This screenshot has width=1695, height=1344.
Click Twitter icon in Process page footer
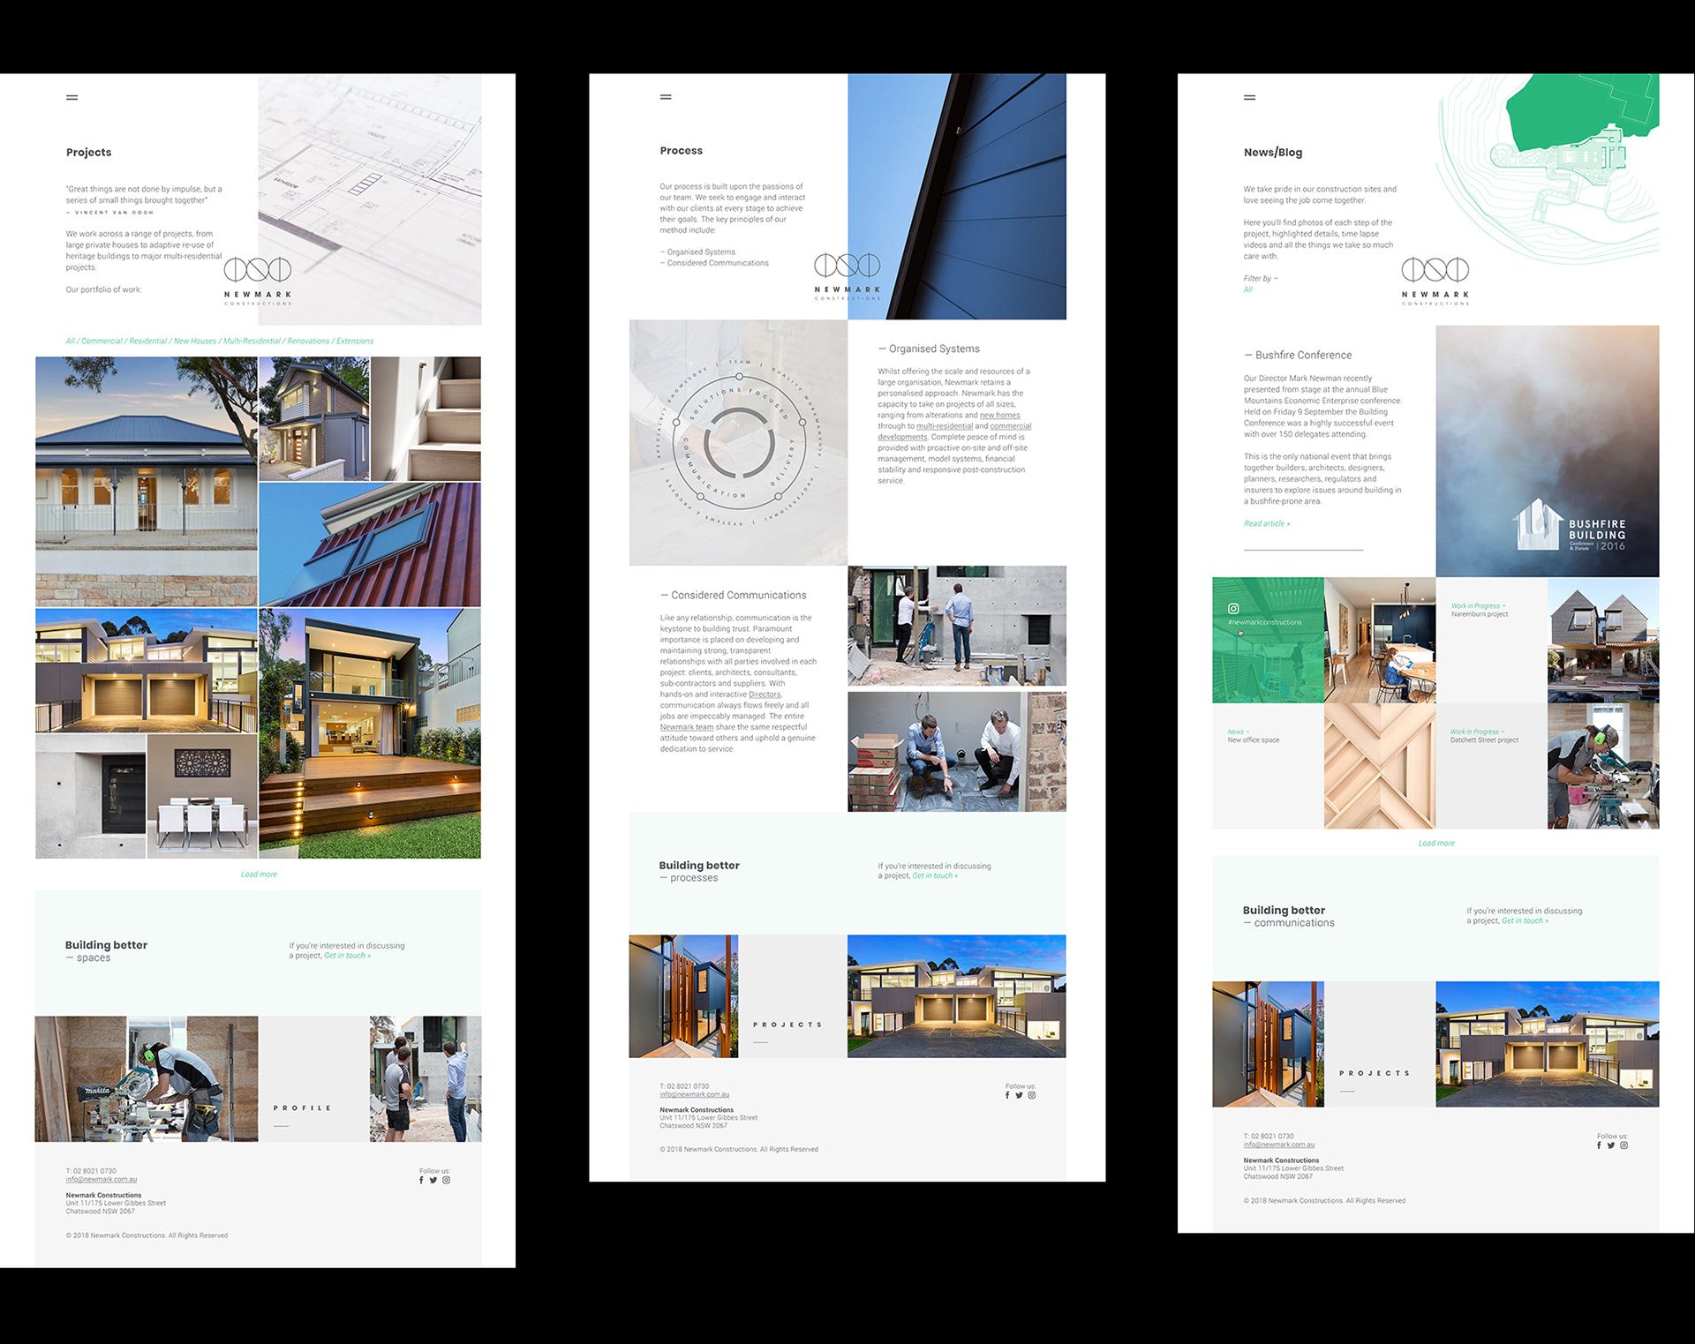(x=1019, y=1095)
